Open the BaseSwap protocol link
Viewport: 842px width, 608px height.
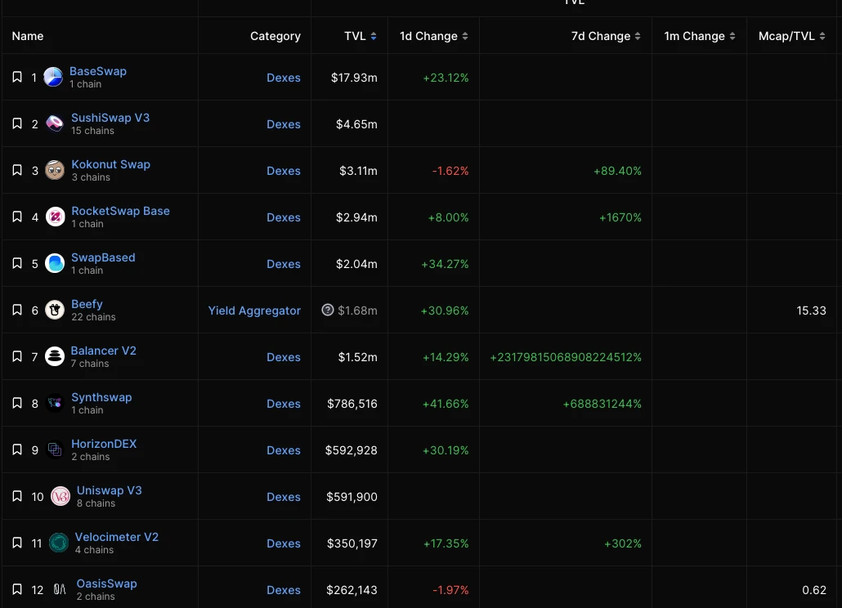(98, 71)
